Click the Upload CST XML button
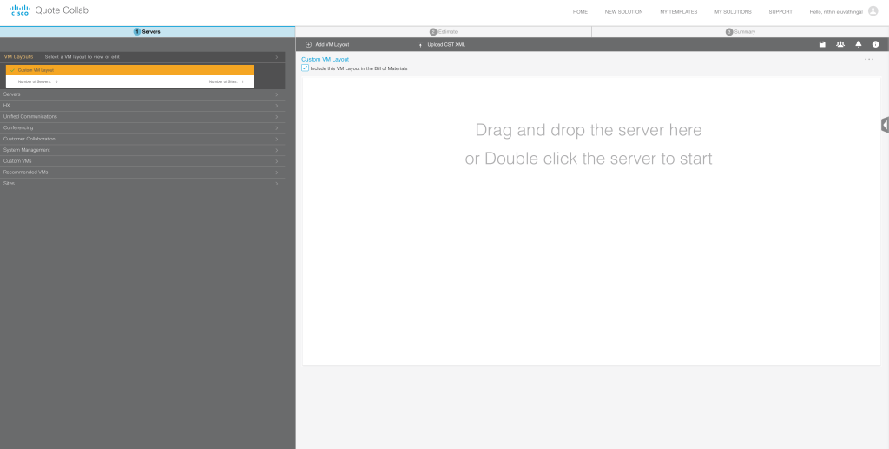This screenshot has width=889, height=449. click(x=442, y=44)
